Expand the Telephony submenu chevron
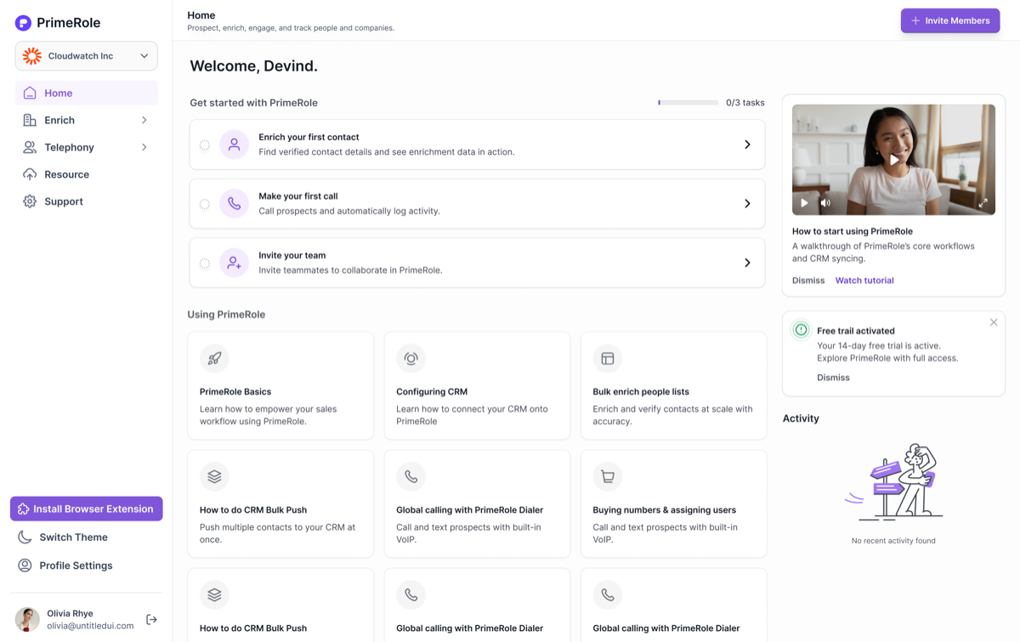Screen dimensions: 1020x642 [144, 147]
